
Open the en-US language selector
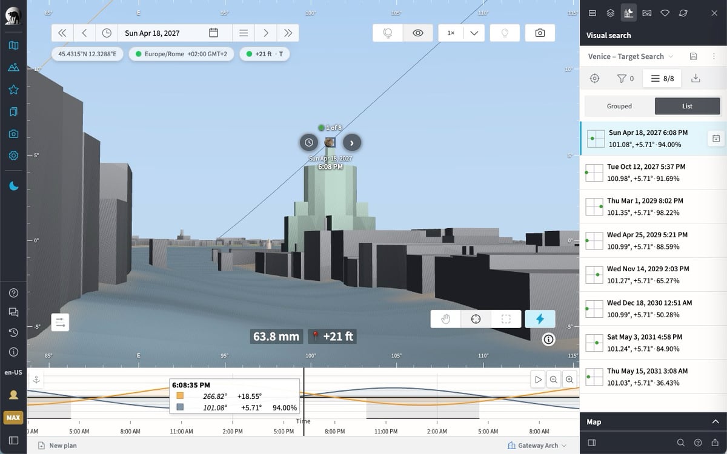[13, 372]
